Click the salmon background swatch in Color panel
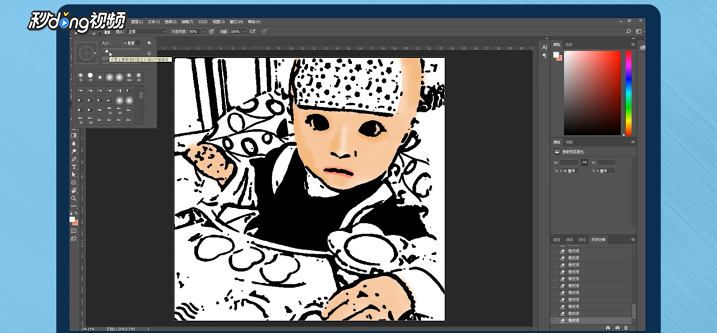The image size is (717, 333). click(x=560, y=58)
